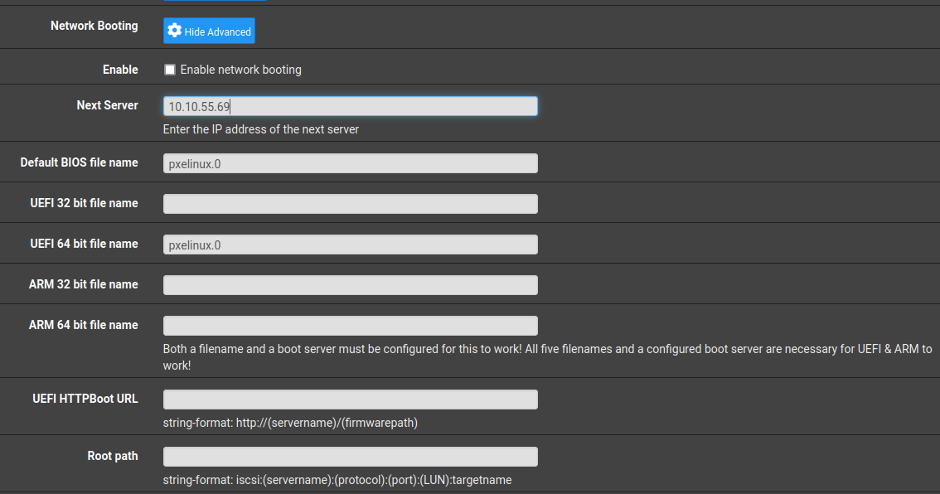Click the "Enable network booting" label text

(240, 70)
